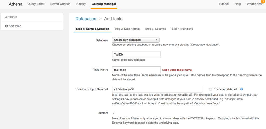This screenshot has height=129, width=266.
Task: Select the Catalog Manager tab
Action: (104, 4)
